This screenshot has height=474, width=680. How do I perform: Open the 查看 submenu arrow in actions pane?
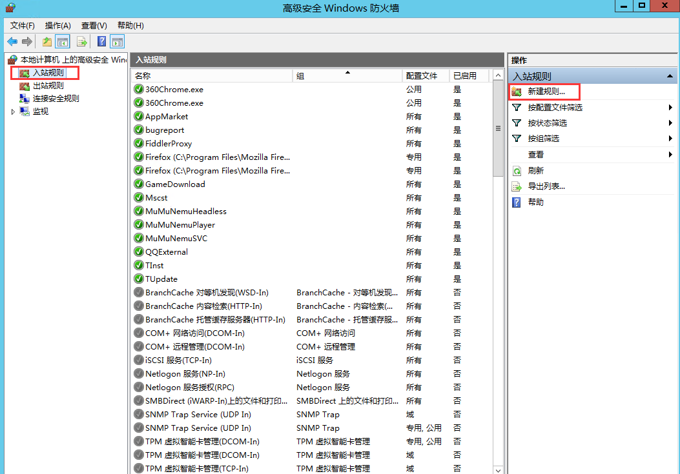pyautogui.click(x=670, y=155)
